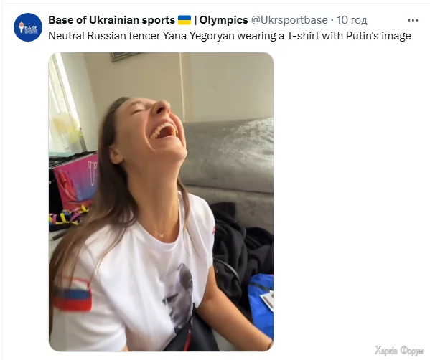This screenshot has width=430, height=360.
Task: Click the Base Sports round profile avatar
Action: (x=28, y=27)
